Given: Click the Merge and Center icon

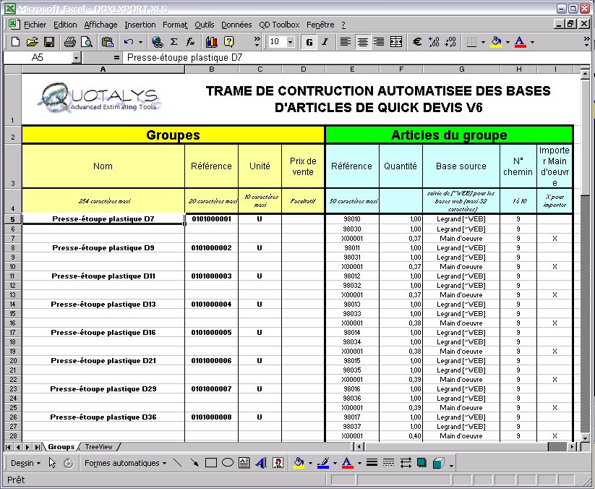Looking at the screenshot, I should coord(395,42).
